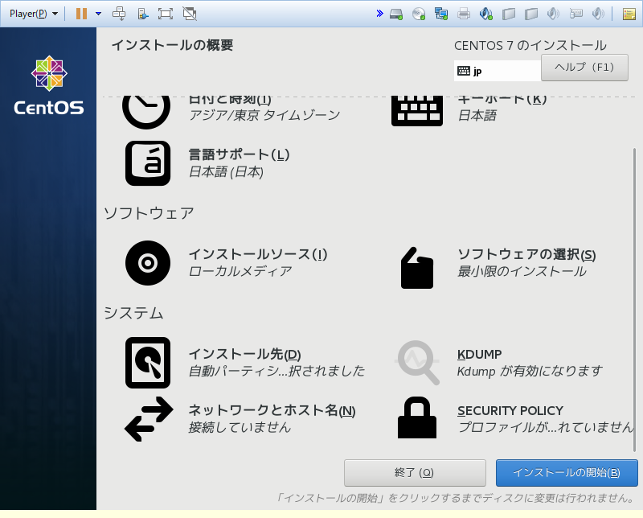Open インストール先(D) settings

tap(245, 354)
